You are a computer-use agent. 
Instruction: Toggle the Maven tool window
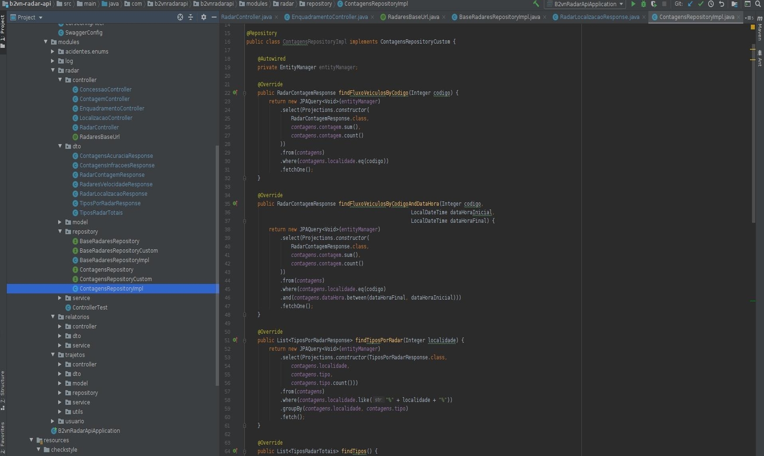pyautogui.click(x=760, y=29)
